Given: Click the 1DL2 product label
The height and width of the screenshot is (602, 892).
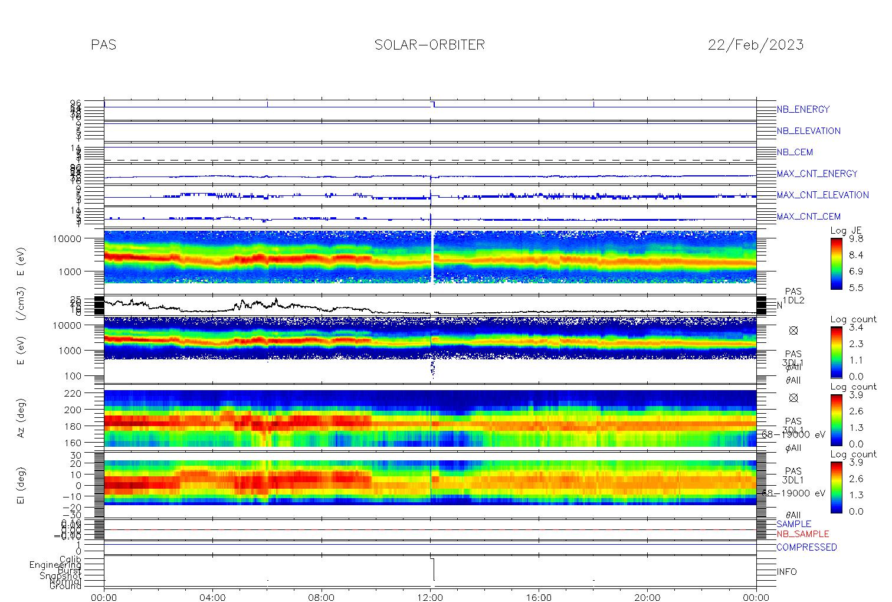Looking at the screenshot, I should pos(793,300).
